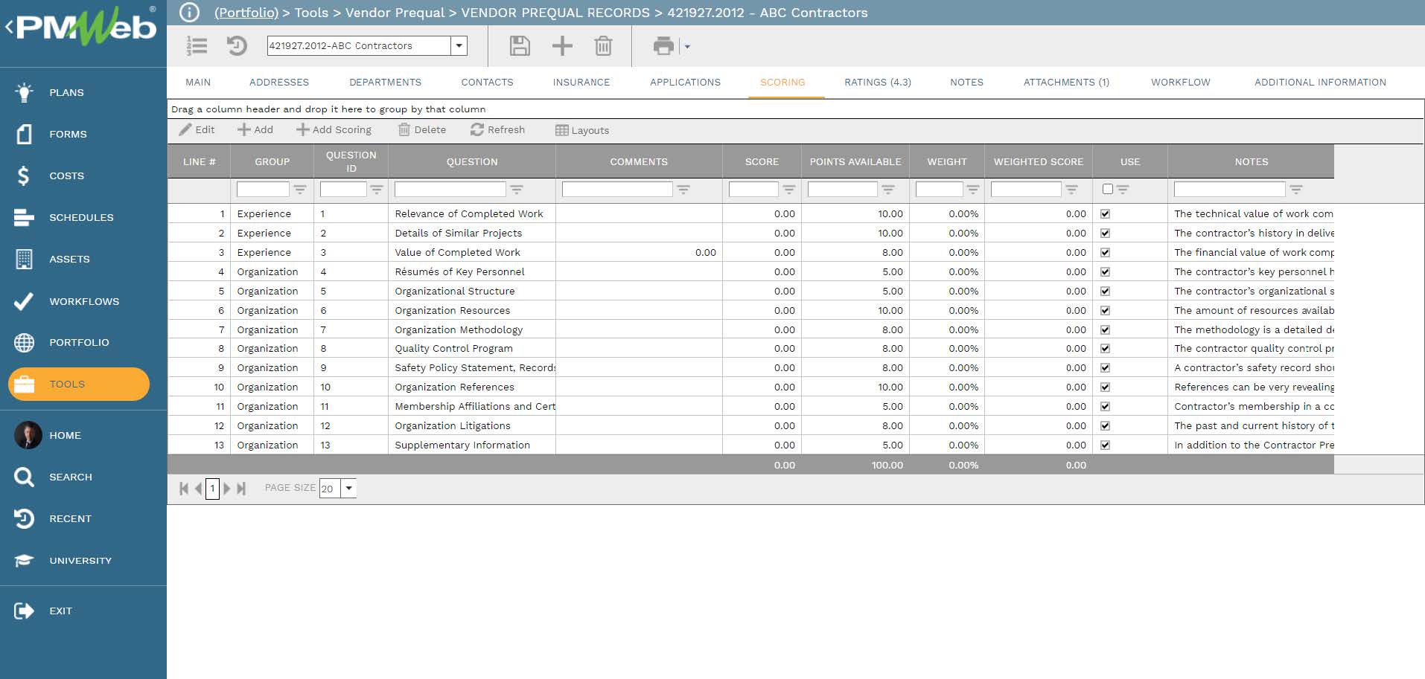Toggle Use checkbox for Supplementary Information row
Viewport: 1425px width, 679px height.
coord(1105,445)
